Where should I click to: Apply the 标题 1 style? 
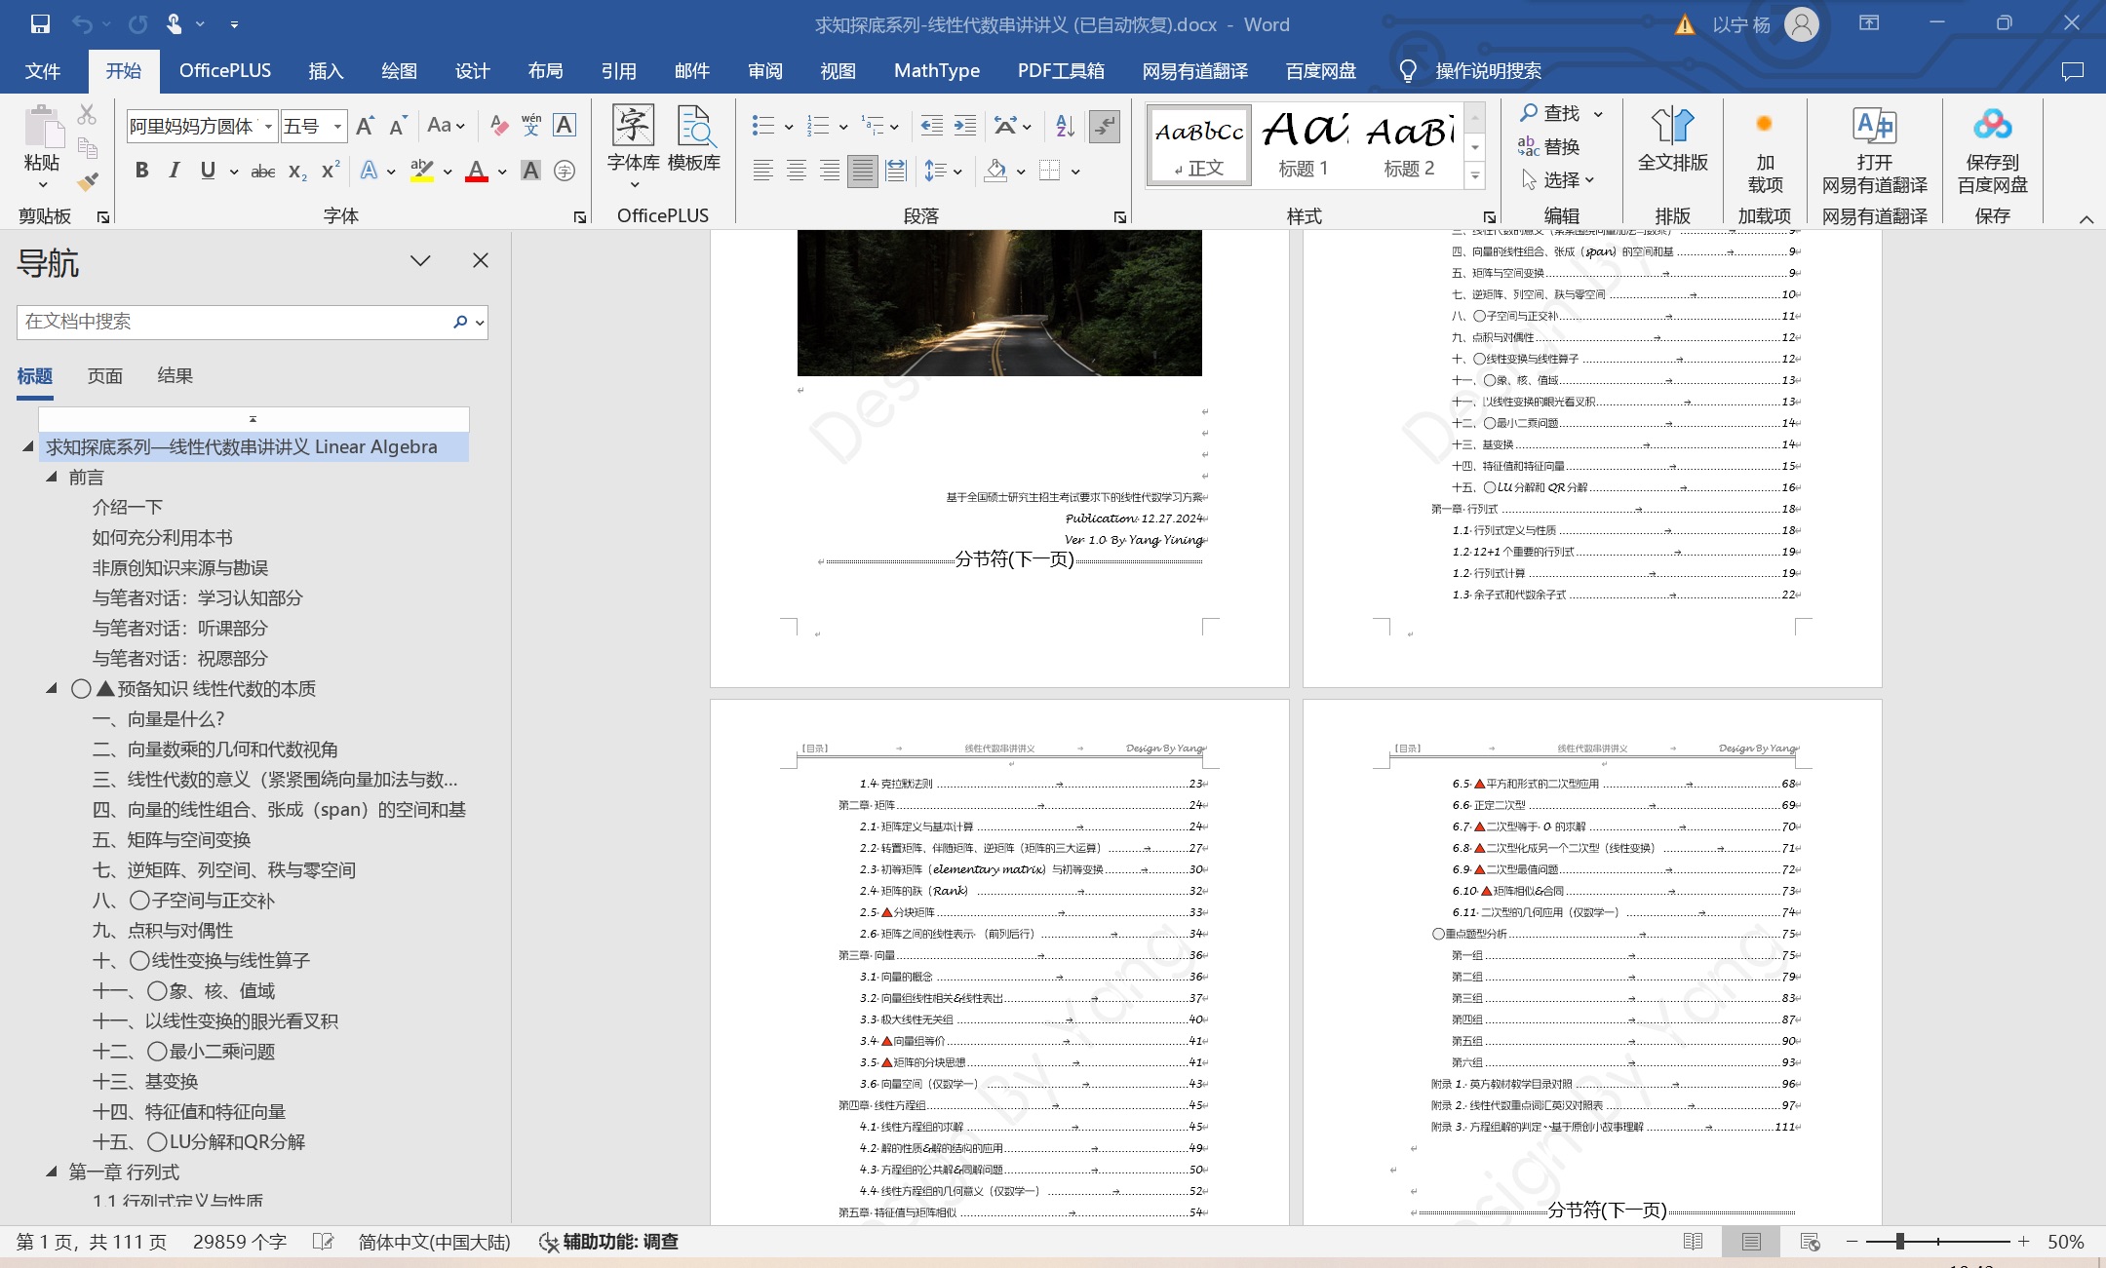pos(1304,143)
